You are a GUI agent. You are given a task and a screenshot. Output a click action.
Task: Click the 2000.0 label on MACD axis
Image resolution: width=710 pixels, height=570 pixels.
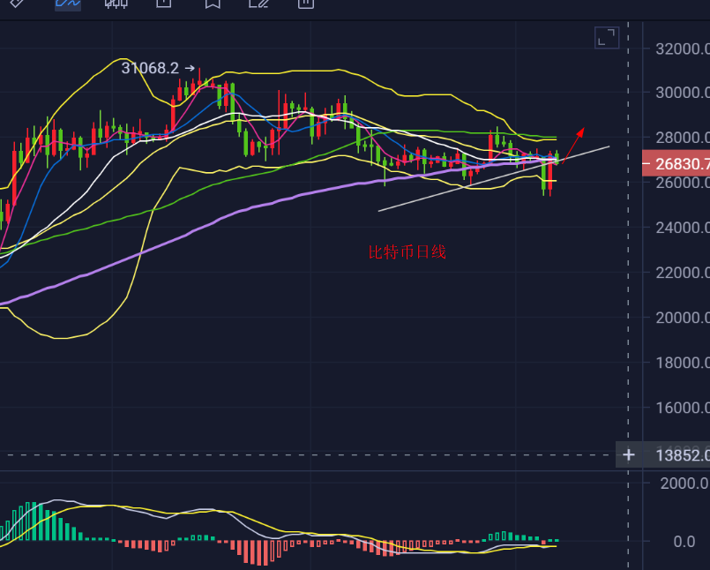click(x=685, y=483)
